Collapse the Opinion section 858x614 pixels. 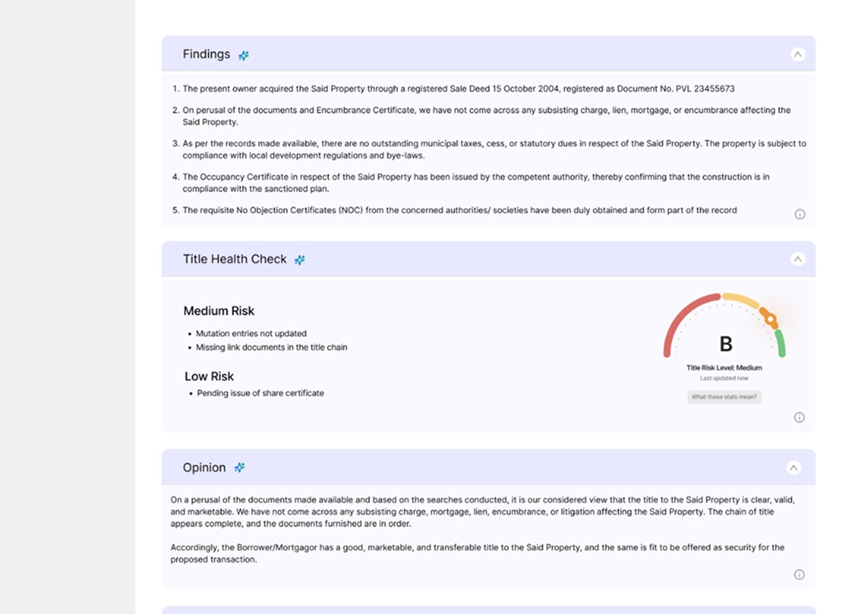tap(793, 467)
